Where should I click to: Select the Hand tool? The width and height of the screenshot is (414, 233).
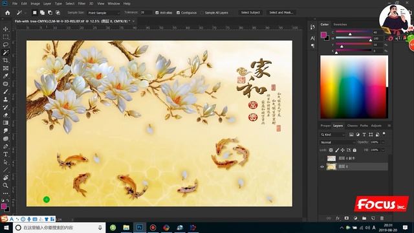(6, 177)
